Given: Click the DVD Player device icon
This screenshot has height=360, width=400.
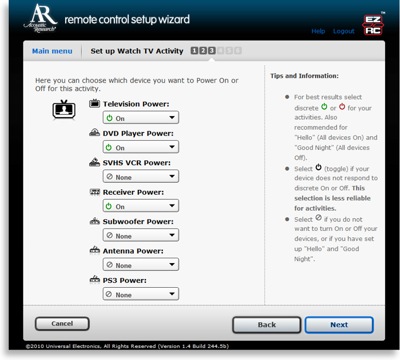Looking at the screenshot, I should tap(94, 133).
